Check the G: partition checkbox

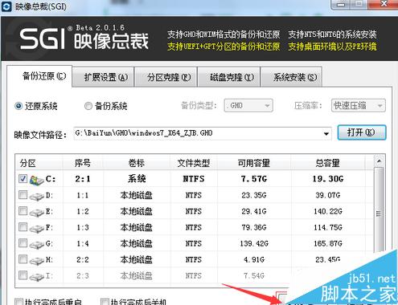pos(23,243)
